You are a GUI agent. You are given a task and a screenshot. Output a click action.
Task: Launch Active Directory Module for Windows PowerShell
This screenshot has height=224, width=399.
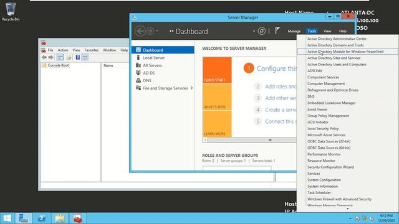(345, 52)
